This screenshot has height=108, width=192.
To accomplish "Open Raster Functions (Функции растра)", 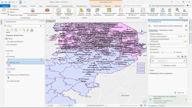I will [178, 12].
